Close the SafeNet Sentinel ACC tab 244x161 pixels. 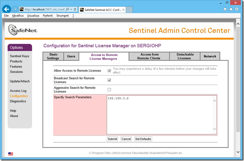[123, 10]
